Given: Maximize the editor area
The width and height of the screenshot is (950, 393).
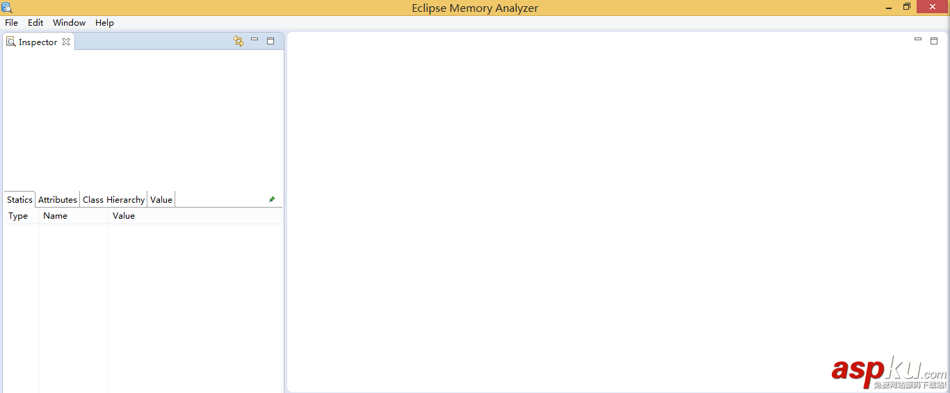Looking at the screenshot, I should [934, 40].
